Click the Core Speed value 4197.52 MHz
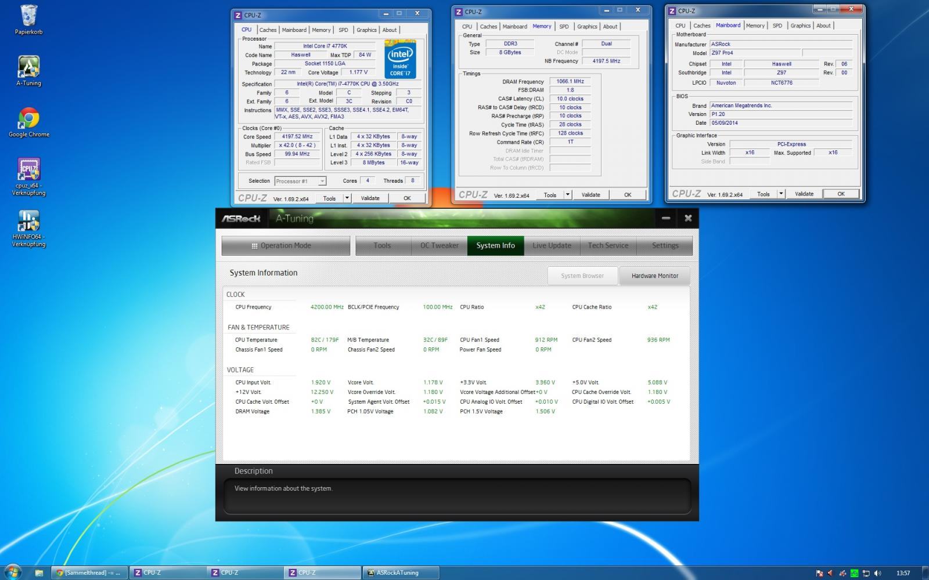The width and height of the screenshot is (929, 580). 297,137
